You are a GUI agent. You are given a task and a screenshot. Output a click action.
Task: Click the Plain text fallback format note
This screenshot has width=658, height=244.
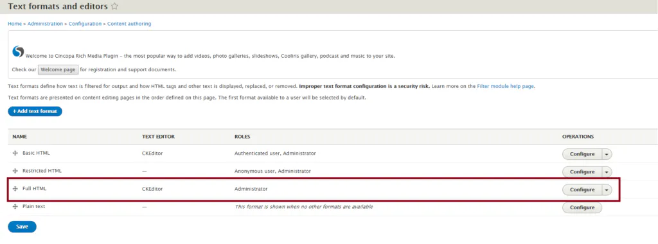tap(303, 207)
